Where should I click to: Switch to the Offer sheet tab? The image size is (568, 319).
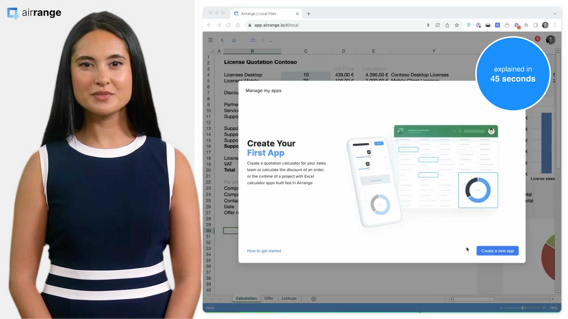269,298
